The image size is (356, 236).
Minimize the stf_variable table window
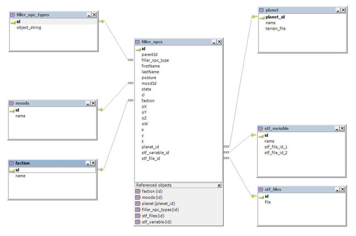(x=337, y=128)
